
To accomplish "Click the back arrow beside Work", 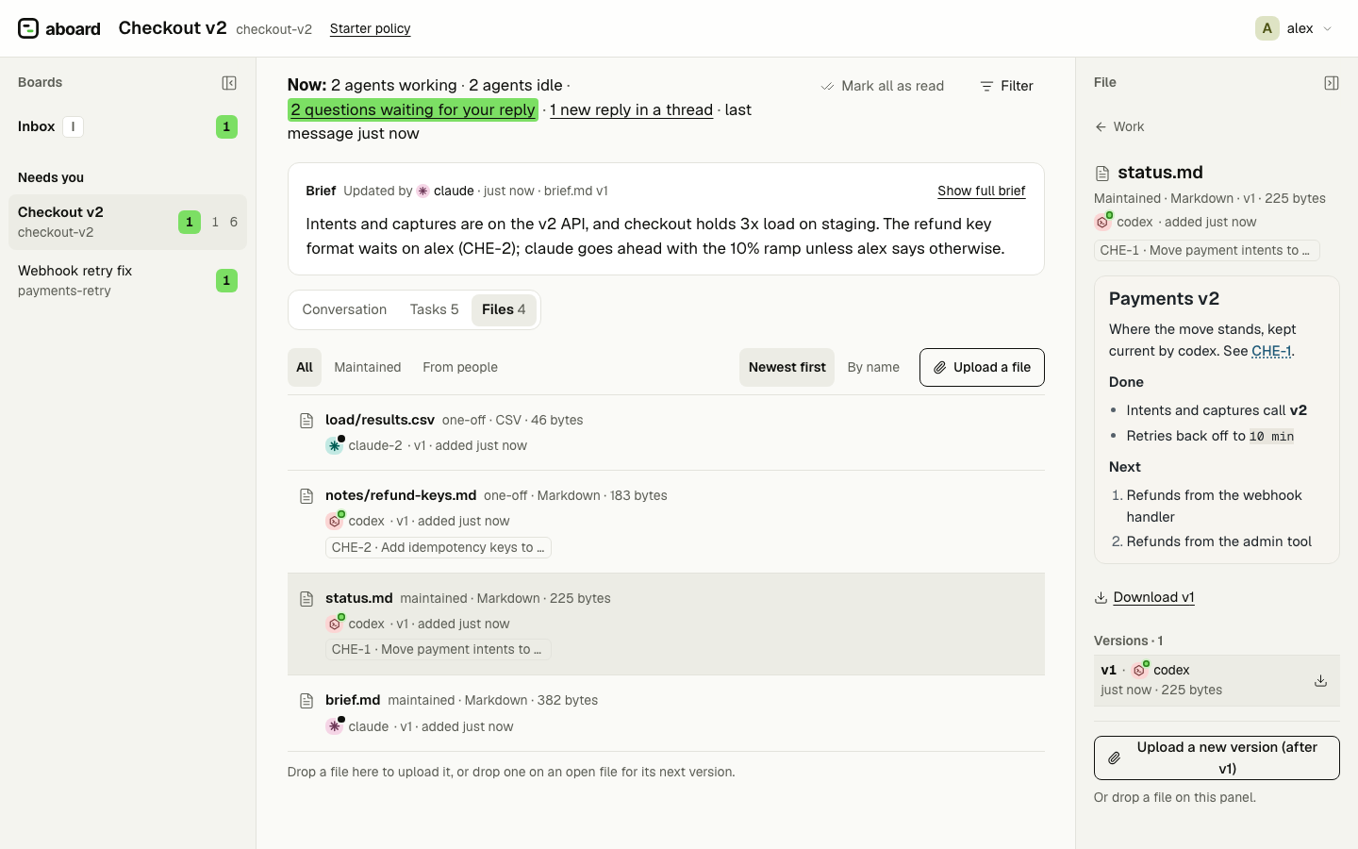I will [1101, 126].
